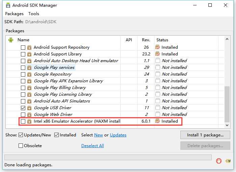Click the Done loading packages status text
Viewport: 236px width, 172px height.
(x=28, y=165)
